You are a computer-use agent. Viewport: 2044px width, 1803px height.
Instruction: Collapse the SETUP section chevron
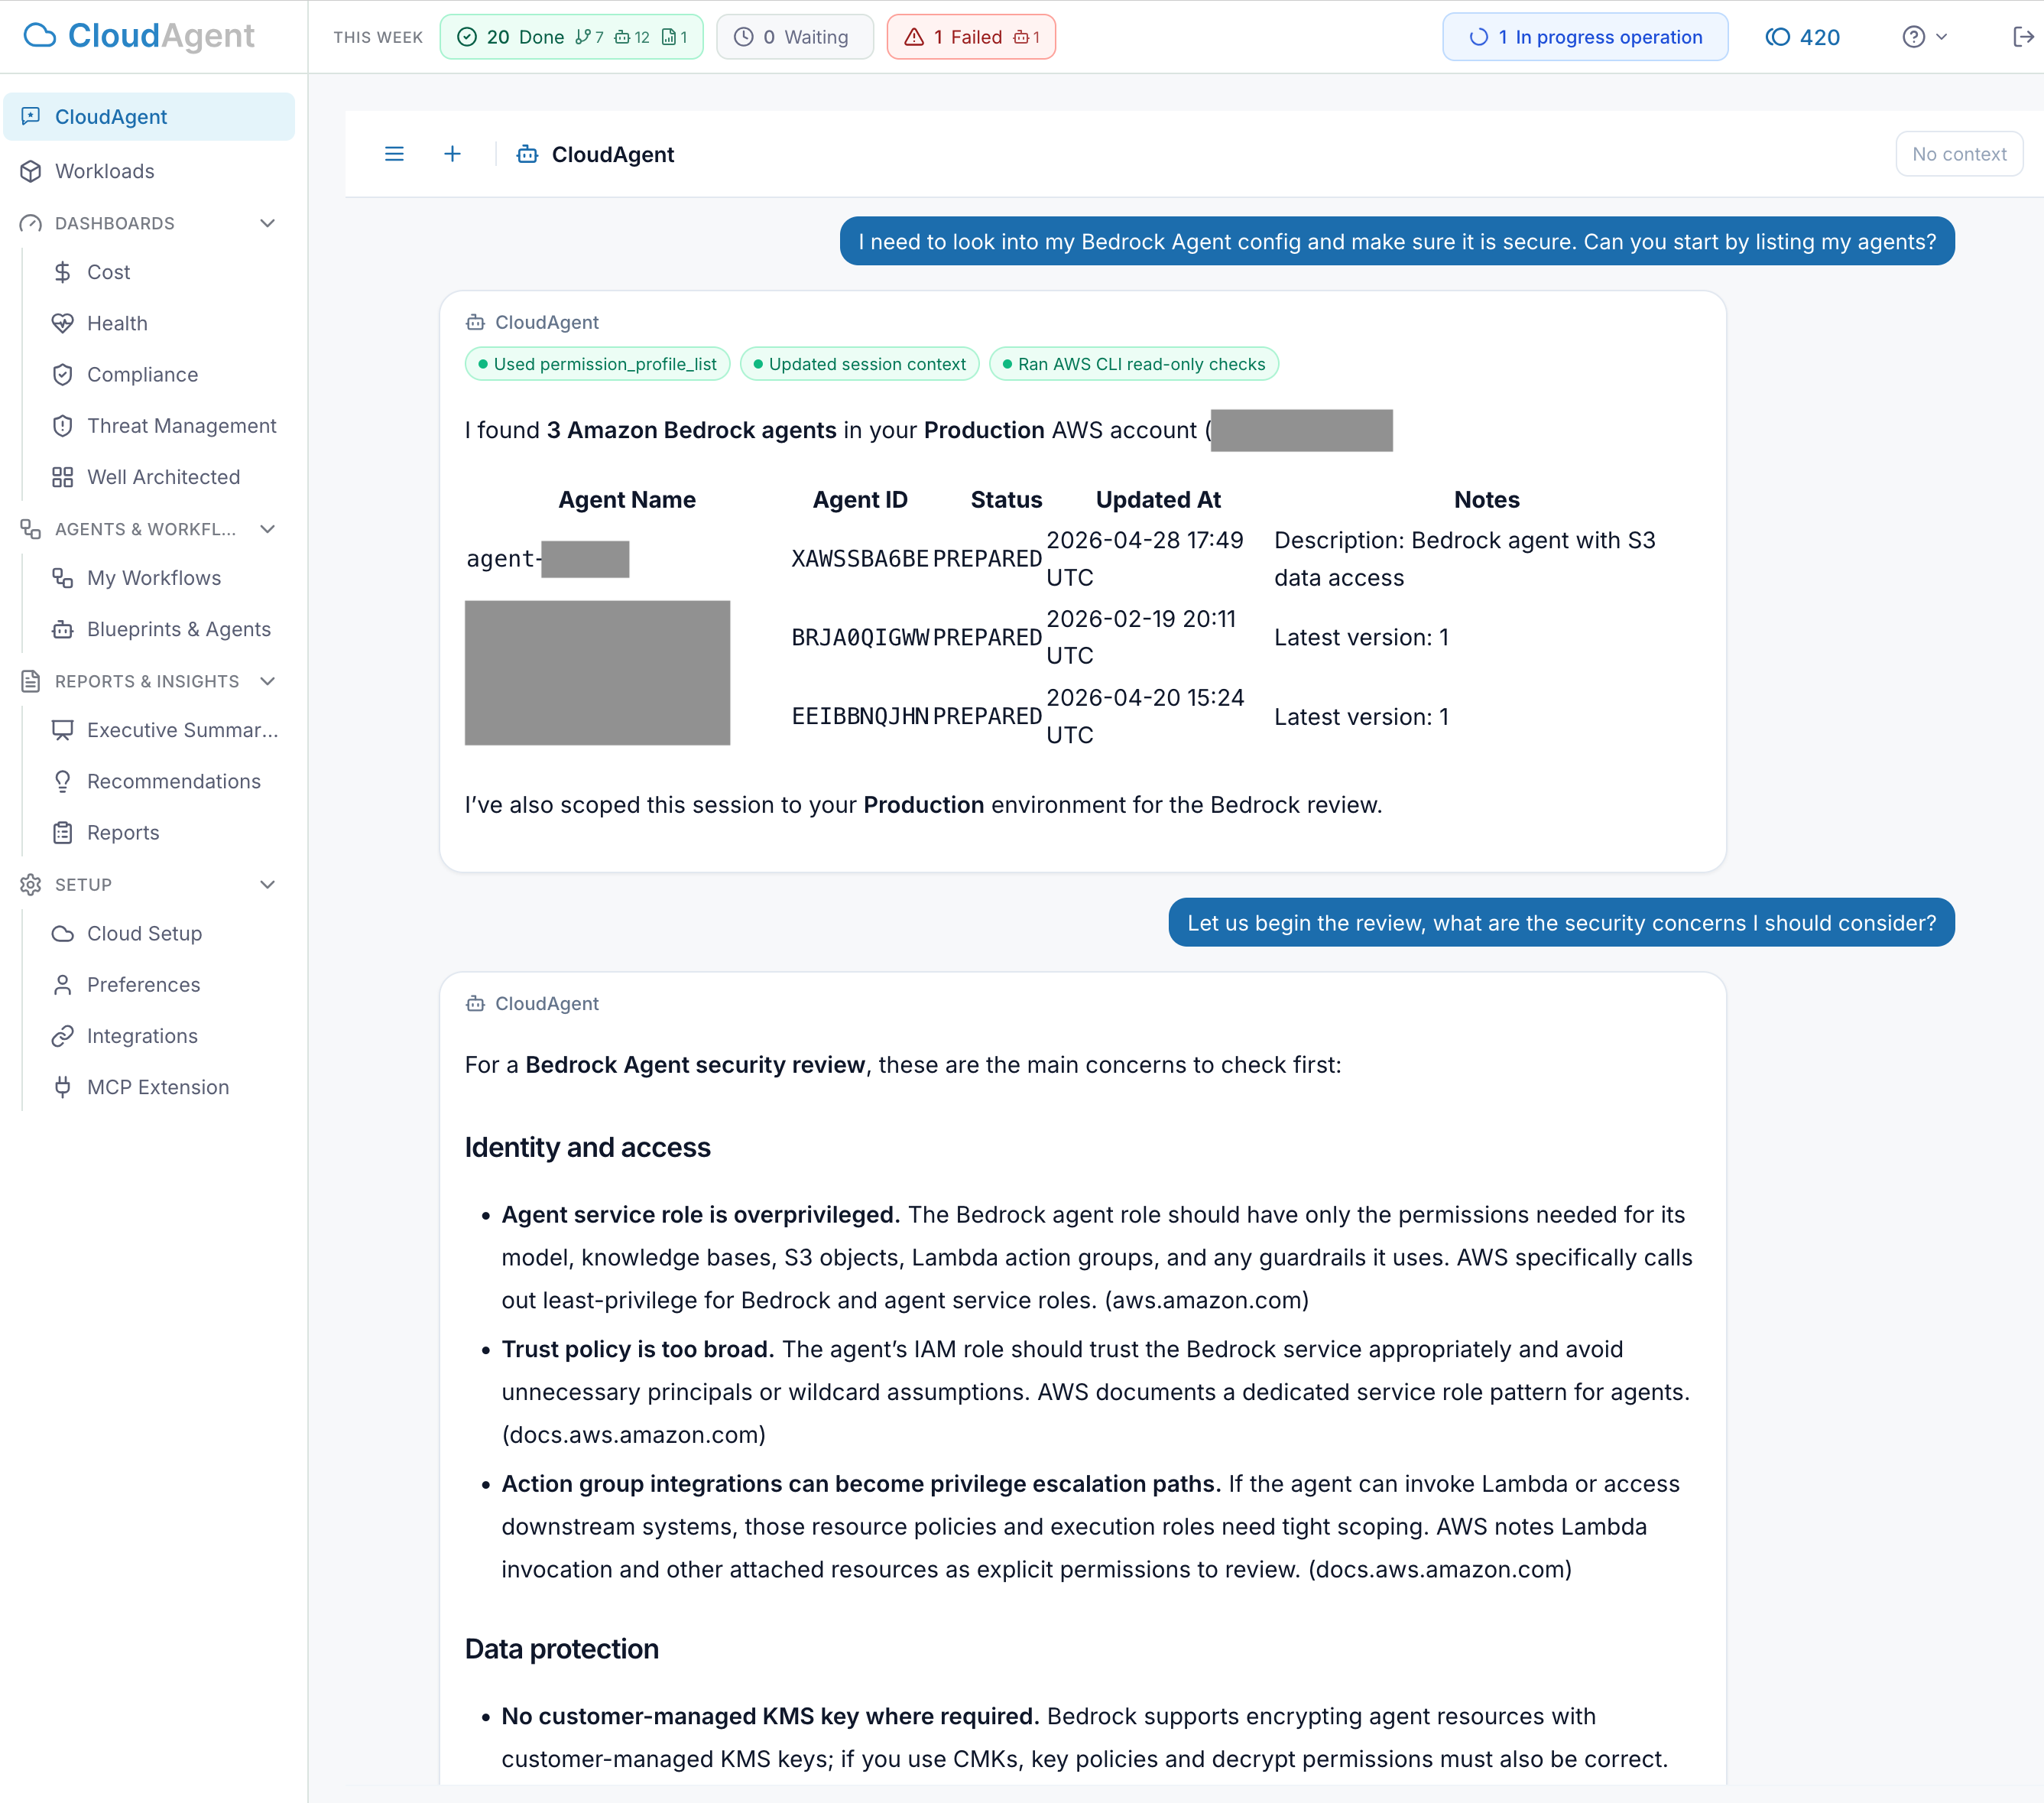[267, 885]
